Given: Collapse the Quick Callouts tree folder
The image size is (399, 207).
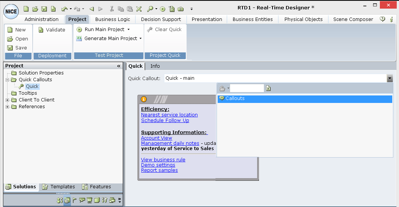Looking at the screenshot, I should [8, 80].
